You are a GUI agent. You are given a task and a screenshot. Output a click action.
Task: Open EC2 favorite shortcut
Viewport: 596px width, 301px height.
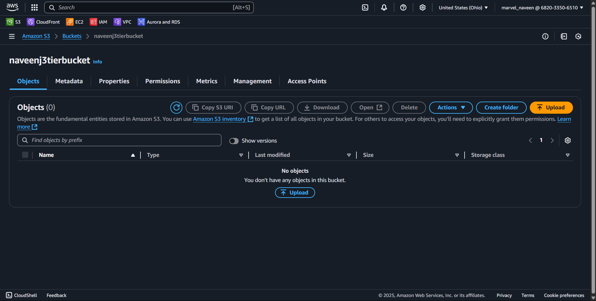click(x=75, y=22)
